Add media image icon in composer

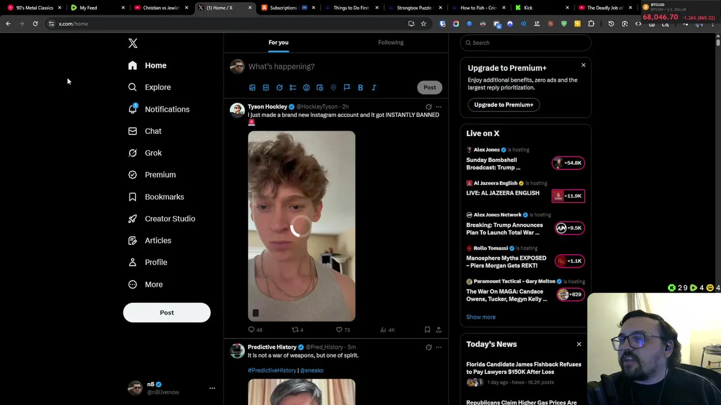click(x=252, y=87)
